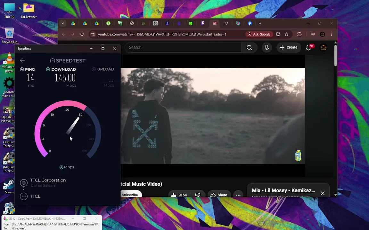Click the globe icon beside TTCL Corporation

(24, 183)
